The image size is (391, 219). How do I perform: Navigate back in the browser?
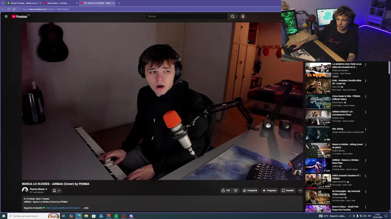pos(3,9)
